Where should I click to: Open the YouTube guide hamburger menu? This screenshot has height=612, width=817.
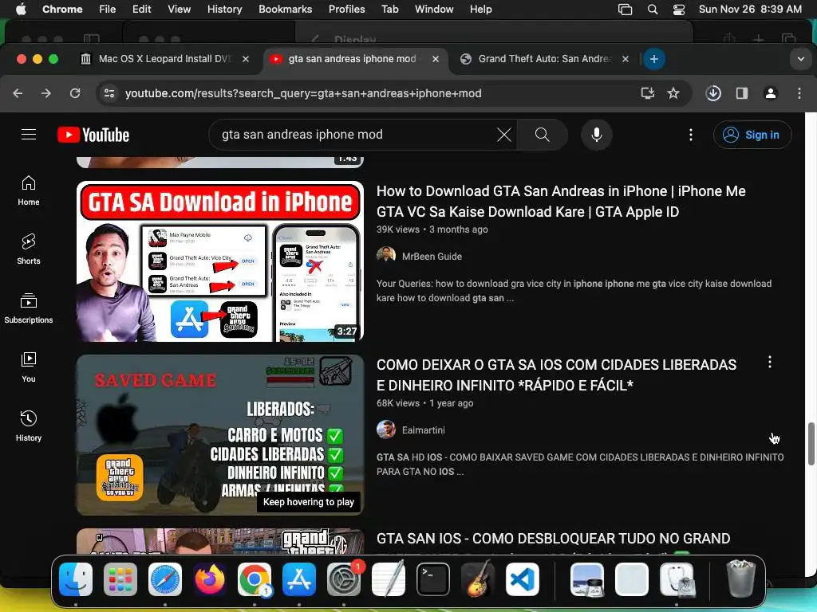[x=29, y=135]
